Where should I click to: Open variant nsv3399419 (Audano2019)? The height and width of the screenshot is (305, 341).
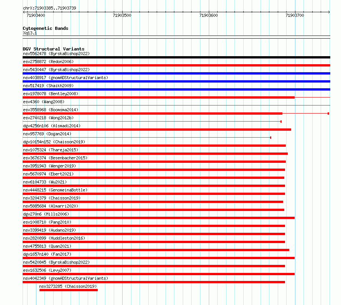pos(49,230)
